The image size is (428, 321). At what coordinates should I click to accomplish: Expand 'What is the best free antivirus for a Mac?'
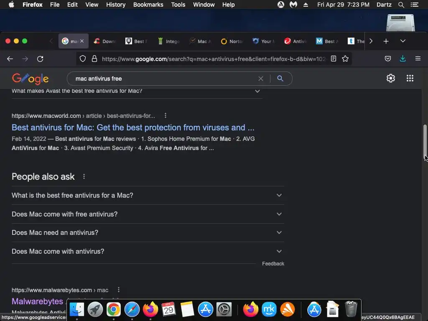coord(148,196)
